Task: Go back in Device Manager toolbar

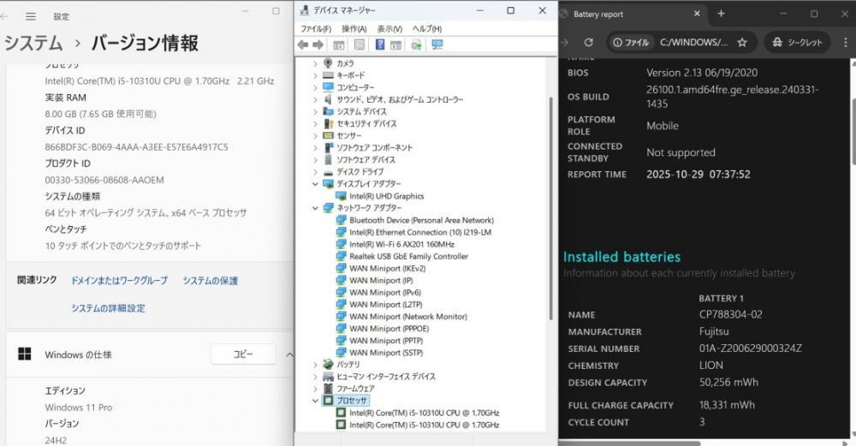Action: [303, 45]
